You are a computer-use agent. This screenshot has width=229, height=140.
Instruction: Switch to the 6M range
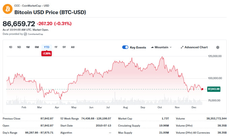[x=37, y=47]
